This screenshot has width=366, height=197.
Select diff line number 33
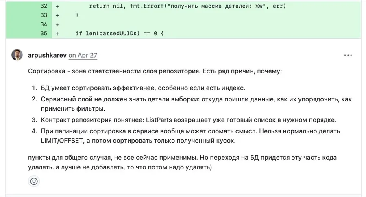click(x=44, y=15)
